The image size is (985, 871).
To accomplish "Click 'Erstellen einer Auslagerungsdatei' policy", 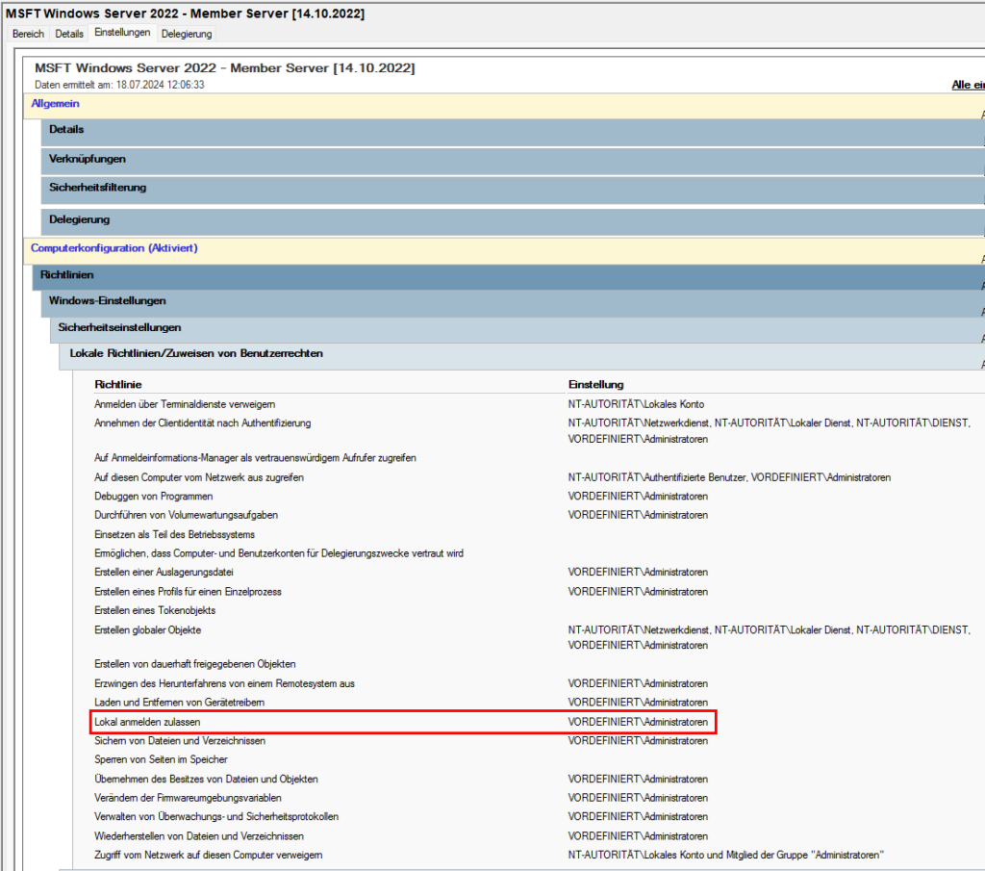I will pos(164,572).
